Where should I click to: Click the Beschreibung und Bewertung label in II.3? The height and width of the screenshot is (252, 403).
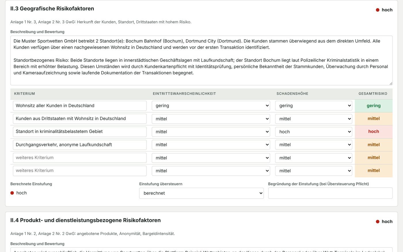(x=37, y=32)
